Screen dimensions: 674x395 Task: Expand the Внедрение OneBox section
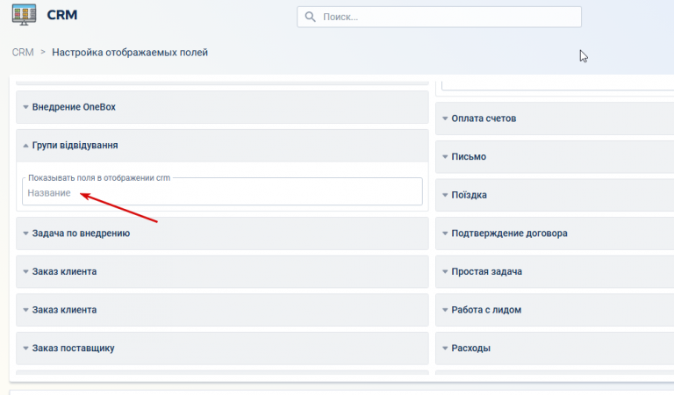(x=222, y=107)
